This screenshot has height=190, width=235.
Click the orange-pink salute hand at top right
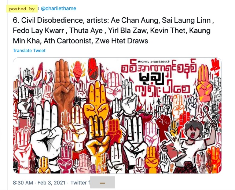(205, 83)
